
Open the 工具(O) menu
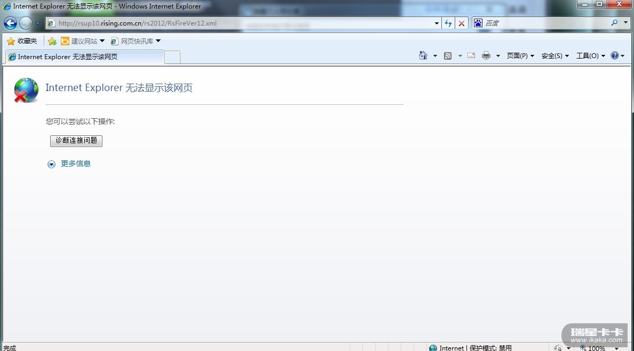[591, 56]
